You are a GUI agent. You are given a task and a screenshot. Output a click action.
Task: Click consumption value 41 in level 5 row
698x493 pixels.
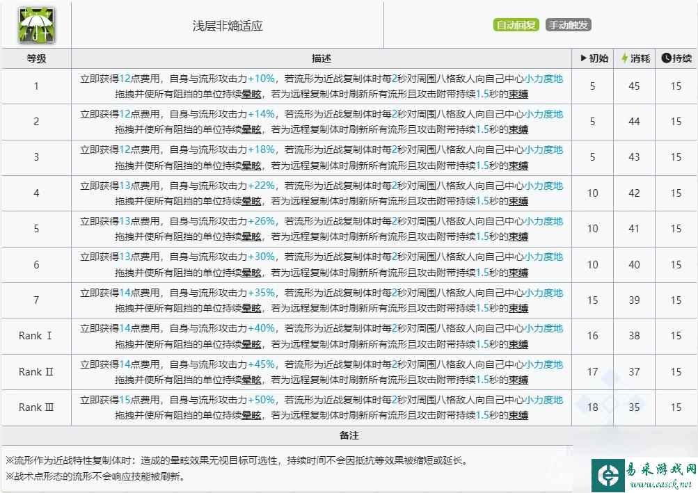point(635,229)
